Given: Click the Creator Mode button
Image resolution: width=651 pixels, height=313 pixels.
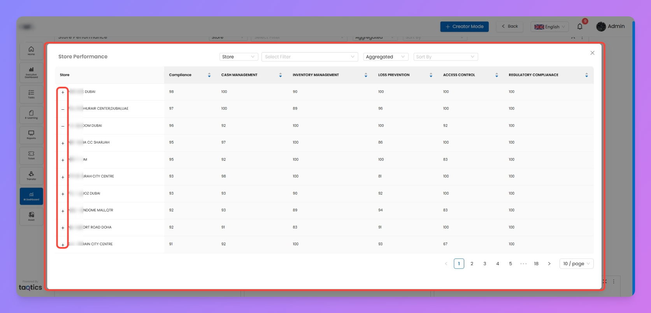Looking at the screenshot, I should point(464,26).
